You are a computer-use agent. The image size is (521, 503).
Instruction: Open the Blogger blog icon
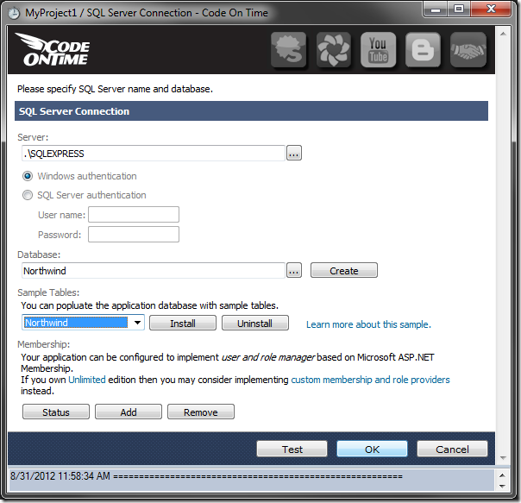[x=423, y=50]
